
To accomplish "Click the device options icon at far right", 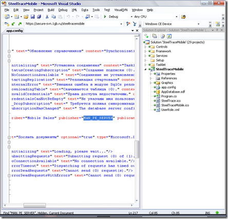I will tap(218, 24).
